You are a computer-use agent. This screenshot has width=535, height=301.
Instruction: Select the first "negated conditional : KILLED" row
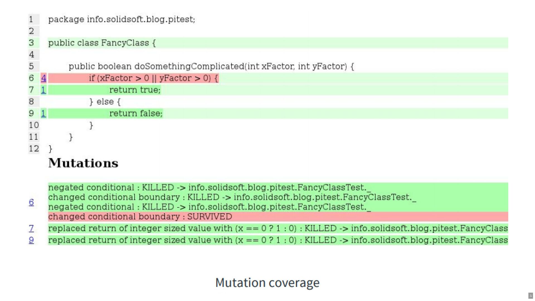(209, 188)
